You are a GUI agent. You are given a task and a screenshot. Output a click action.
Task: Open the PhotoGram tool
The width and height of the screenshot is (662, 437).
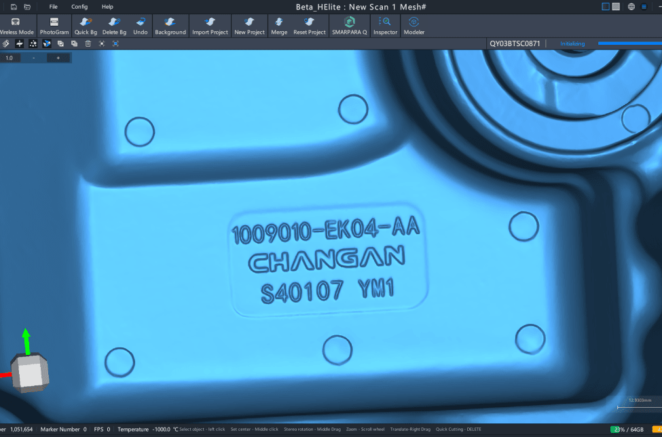(x=54, y=26)
